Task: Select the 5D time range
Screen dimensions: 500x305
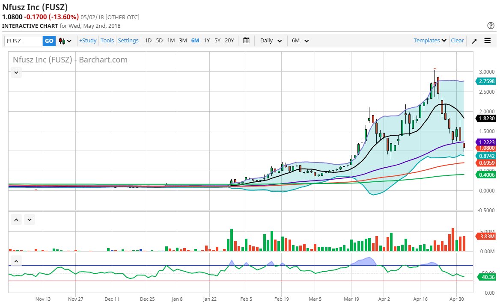Action: click(x=159, y=41)
